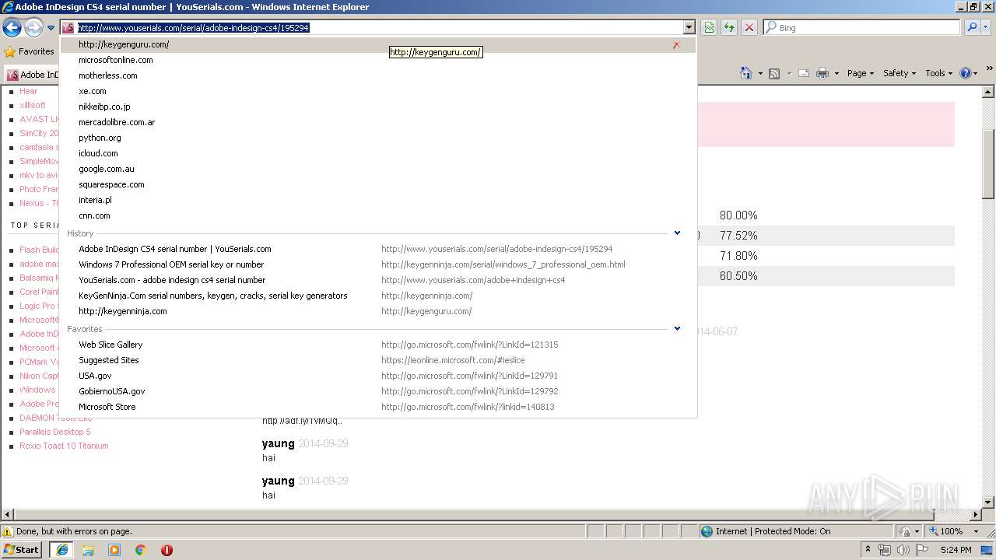Open the Page menu
The width and height of the screenshot is (996, 560).
tap(861, 73)
